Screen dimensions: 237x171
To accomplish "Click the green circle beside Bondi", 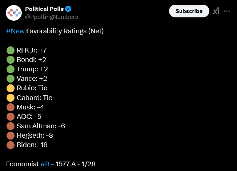I will pos(11,60).
